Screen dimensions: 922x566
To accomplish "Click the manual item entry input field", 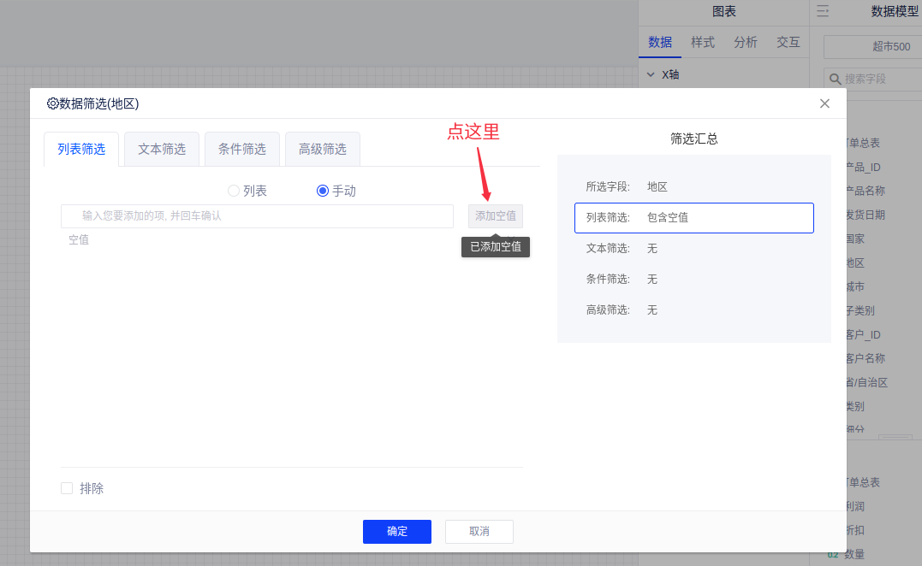I will pos(257,216).
